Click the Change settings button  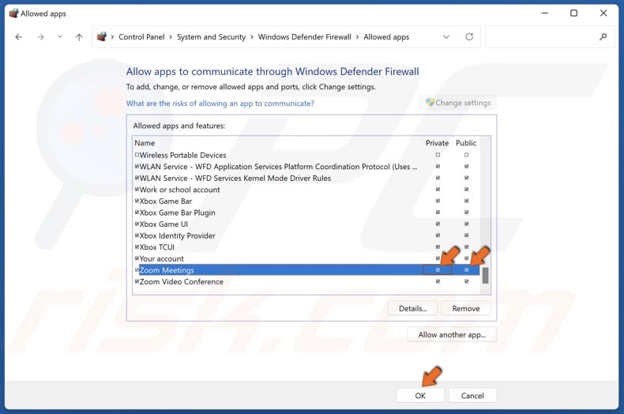coord(458,103)
